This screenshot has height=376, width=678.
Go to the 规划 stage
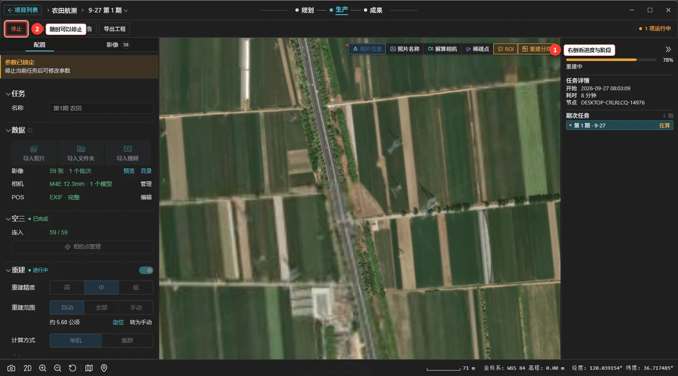tap(304, 10)
